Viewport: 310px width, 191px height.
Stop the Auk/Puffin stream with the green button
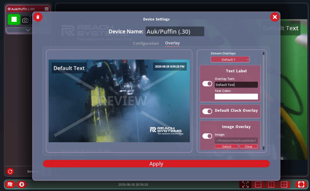click(14, 20)
